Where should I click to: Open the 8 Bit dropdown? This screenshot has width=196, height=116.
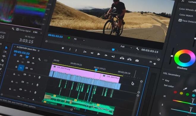(x=38, y=32)
